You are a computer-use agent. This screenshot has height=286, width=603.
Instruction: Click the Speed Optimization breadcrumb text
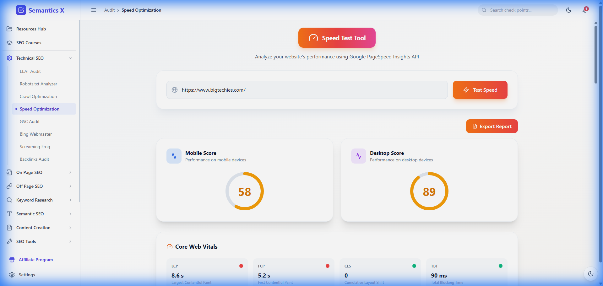click(141, 10)
